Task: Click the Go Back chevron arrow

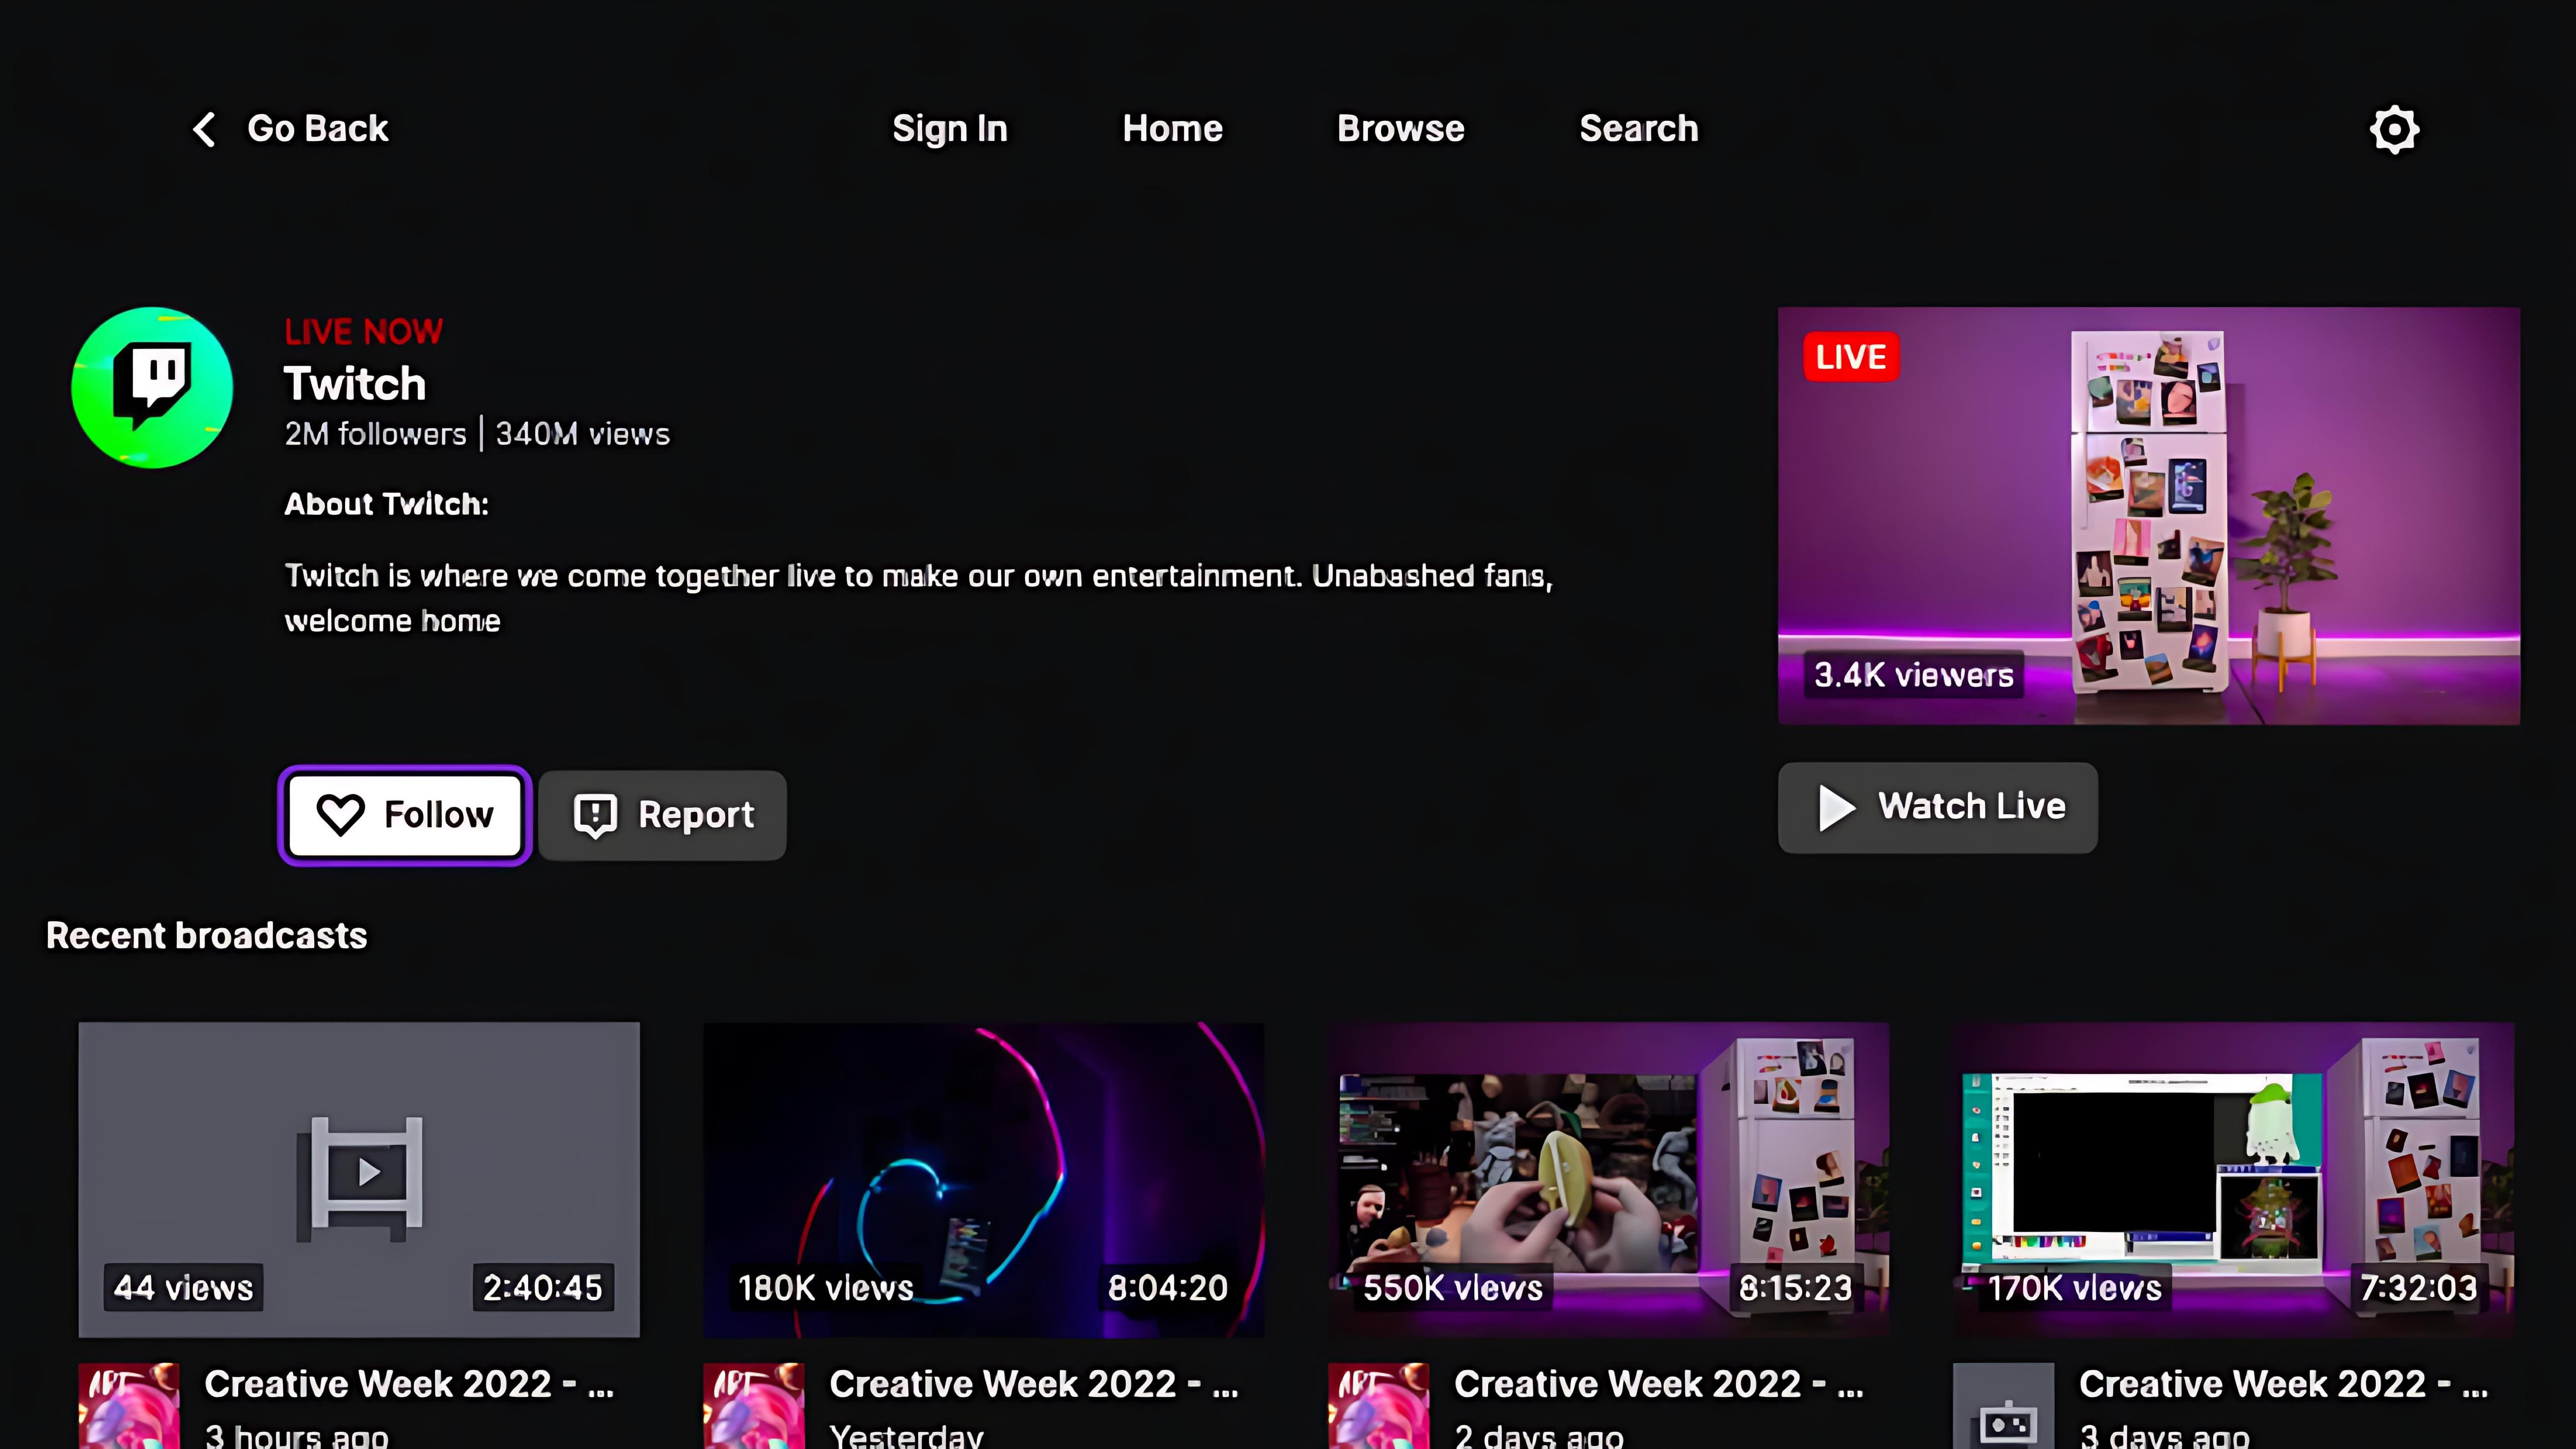Action: 204,129
